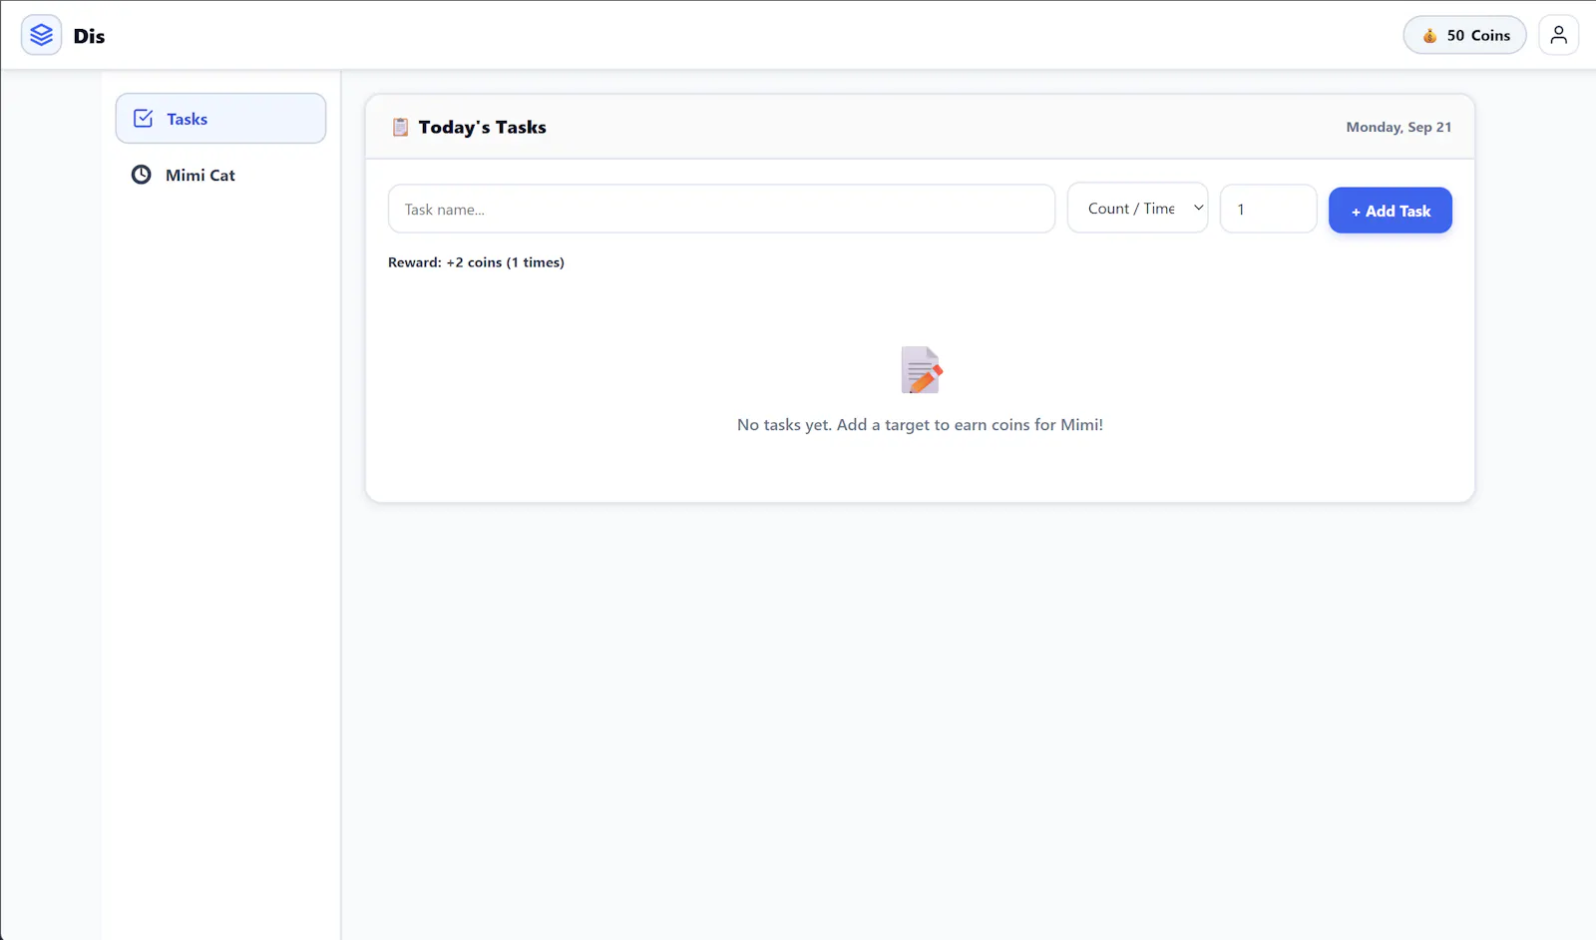Click the 'No tasks yet' message

point(920,425)
